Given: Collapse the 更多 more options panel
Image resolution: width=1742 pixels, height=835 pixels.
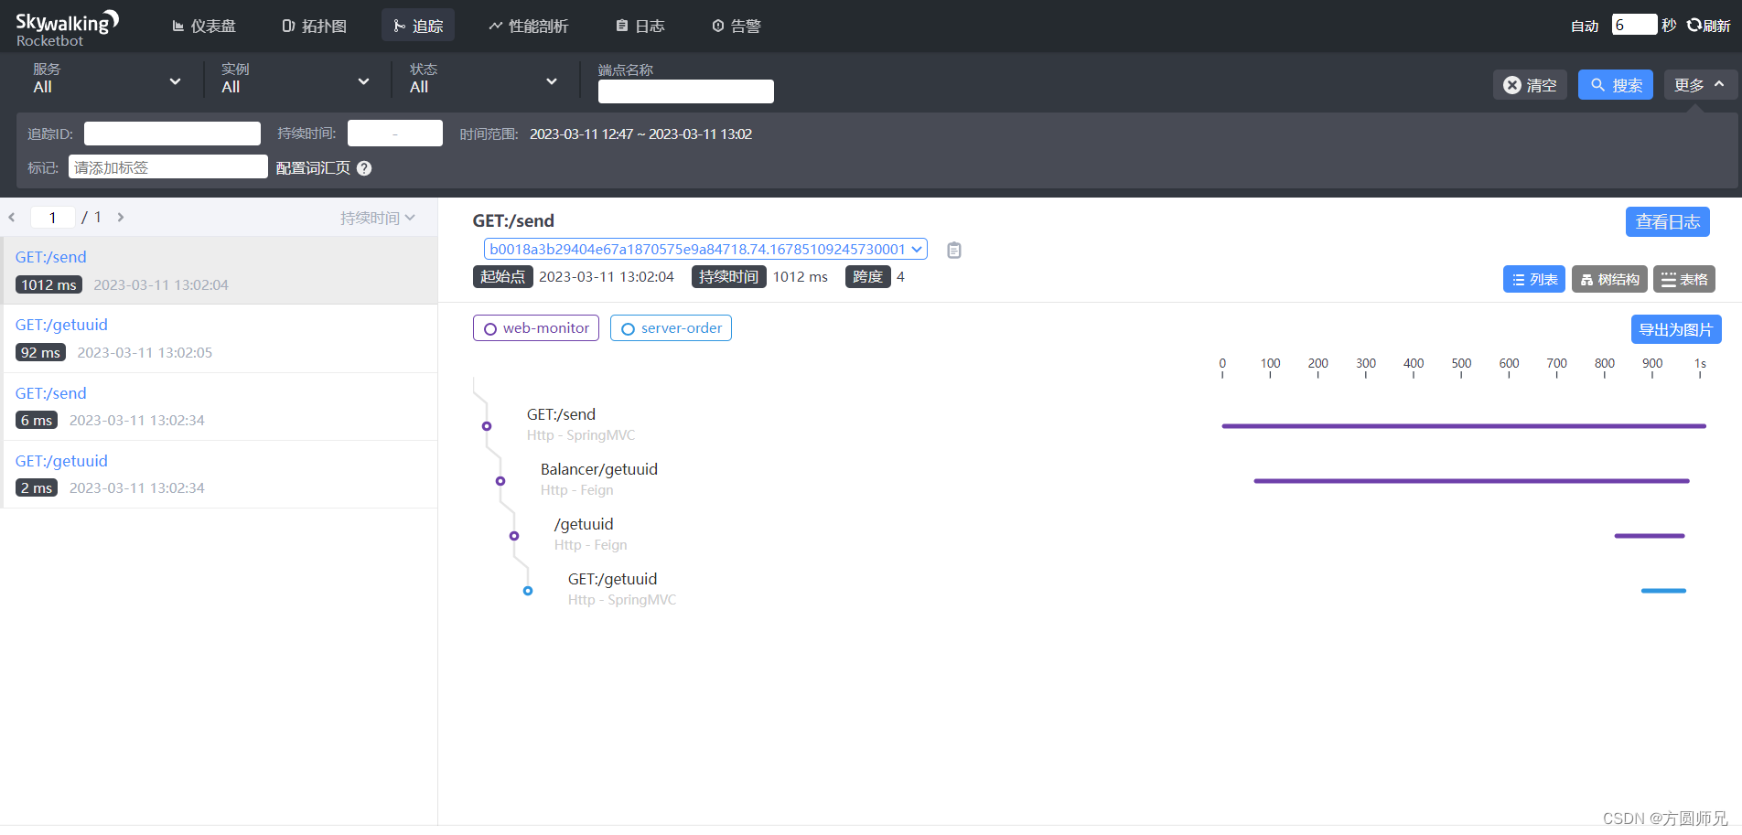Looking at the screenshot, I should pyautogui.click(x=1700, y=85).
